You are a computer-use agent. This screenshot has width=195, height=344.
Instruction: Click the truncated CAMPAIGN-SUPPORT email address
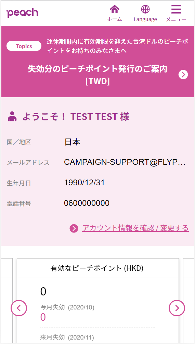pyautogui.click(x=125, y=162)
